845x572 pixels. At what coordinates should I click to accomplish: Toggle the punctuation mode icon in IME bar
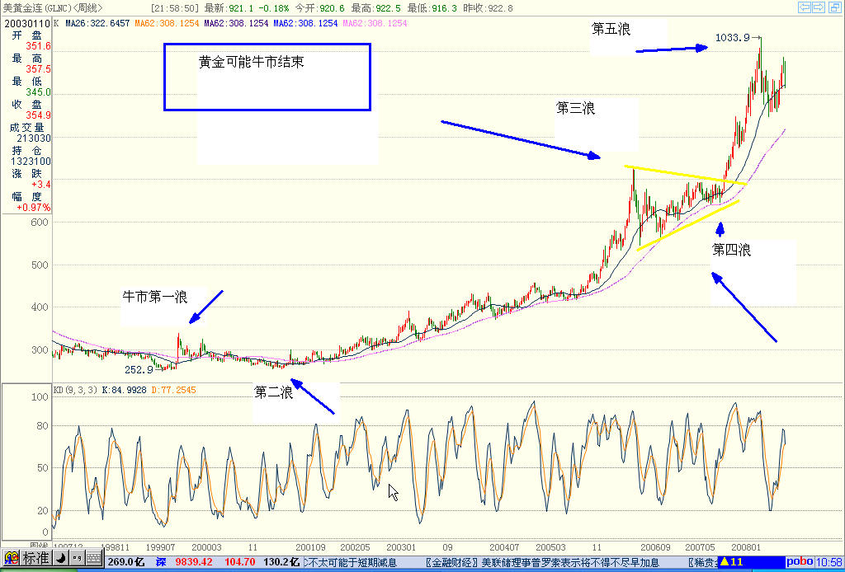pyautogui.click(x=77, y=558)
